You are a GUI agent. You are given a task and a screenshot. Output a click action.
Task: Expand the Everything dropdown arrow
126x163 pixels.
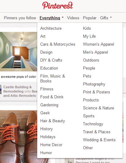click(63, 17)
